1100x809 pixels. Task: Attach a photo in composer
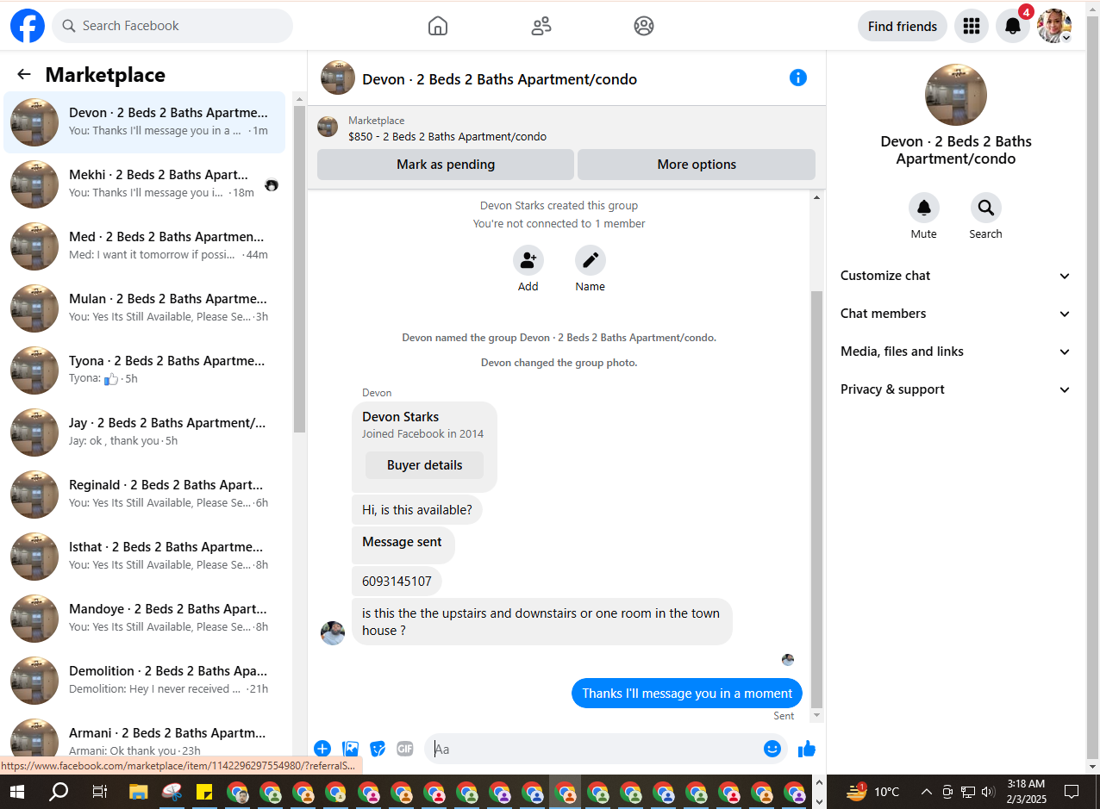(350, 749)
